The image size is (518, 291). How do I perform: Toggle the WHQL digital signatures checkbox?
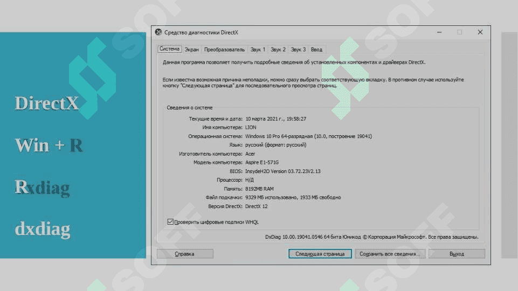click(170, 221)
